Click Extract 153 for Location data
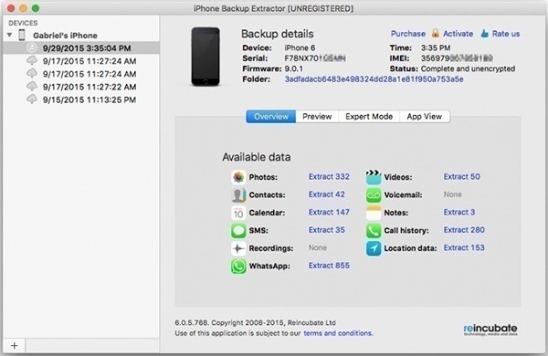 (464, 247)
